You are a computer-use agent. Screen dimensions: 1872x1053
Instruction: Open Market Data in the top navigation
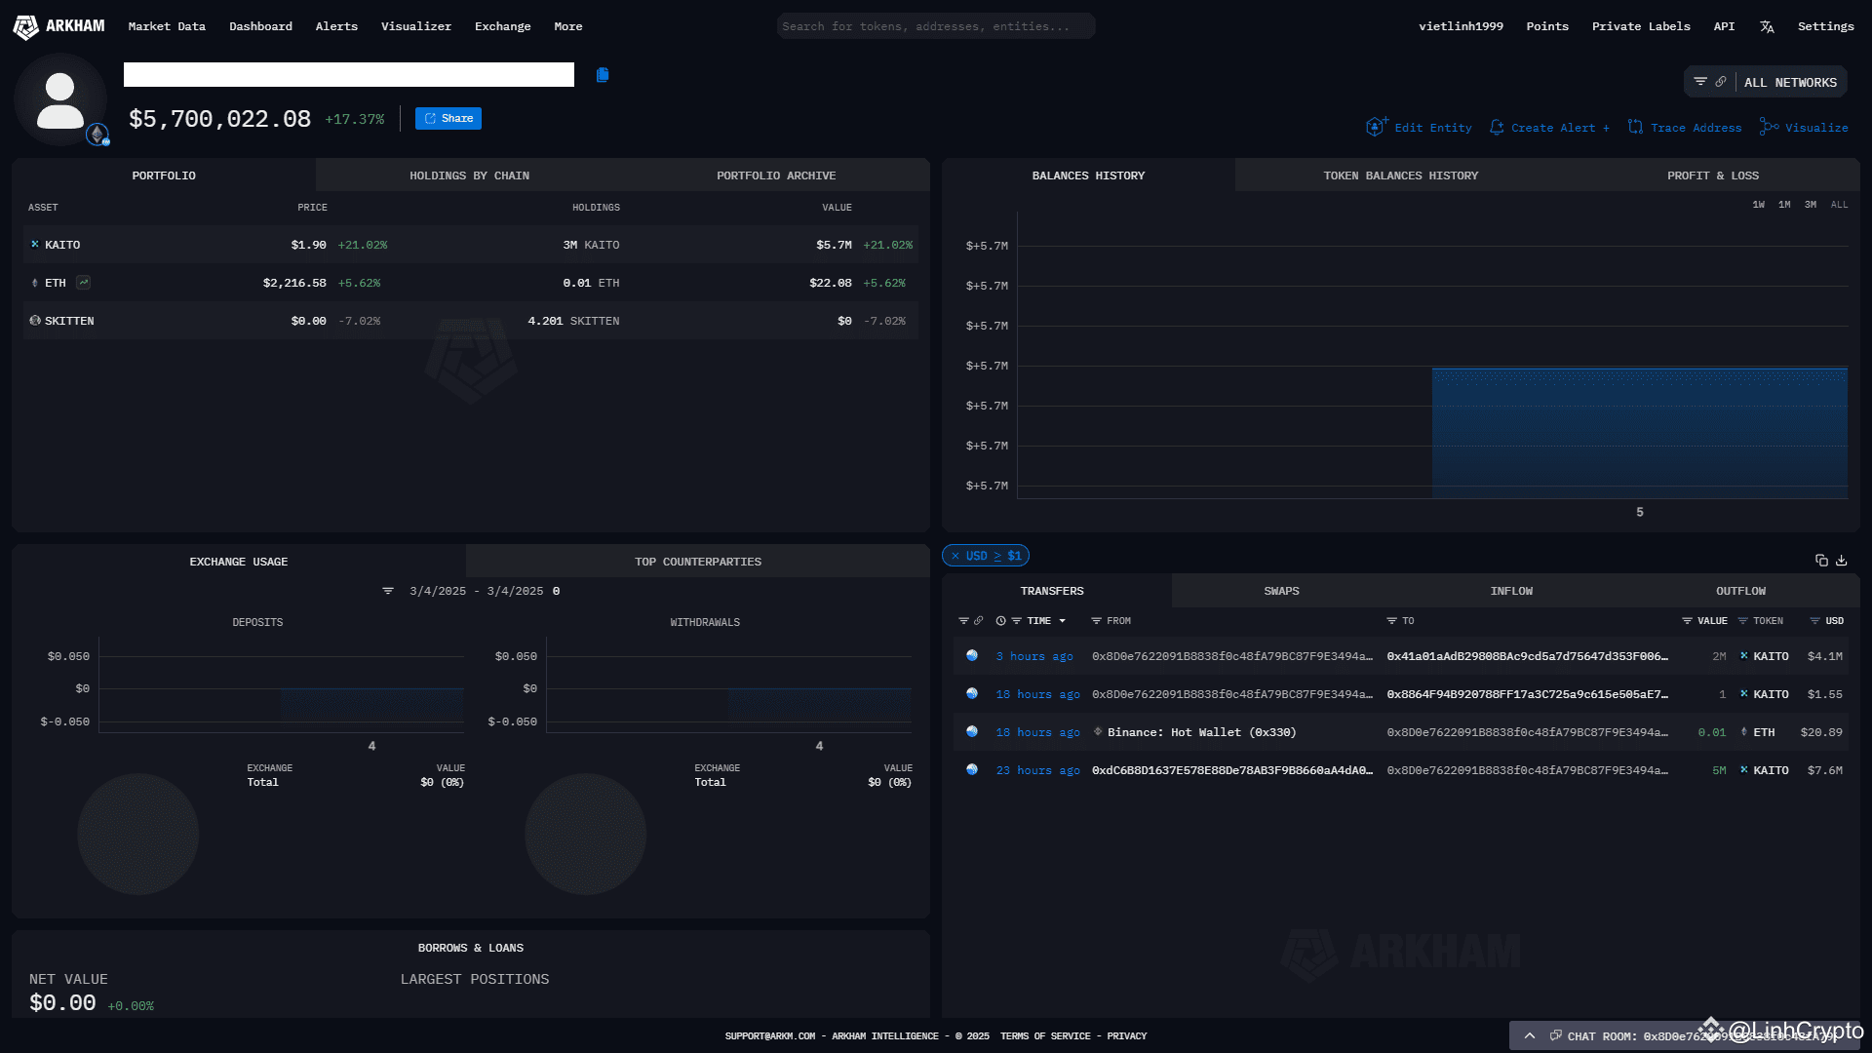point(167,26)
